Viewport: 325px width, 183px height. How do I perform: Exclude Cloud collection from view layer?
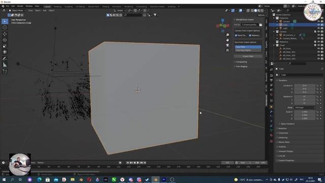pyautogui.click(x=315, y=45)
